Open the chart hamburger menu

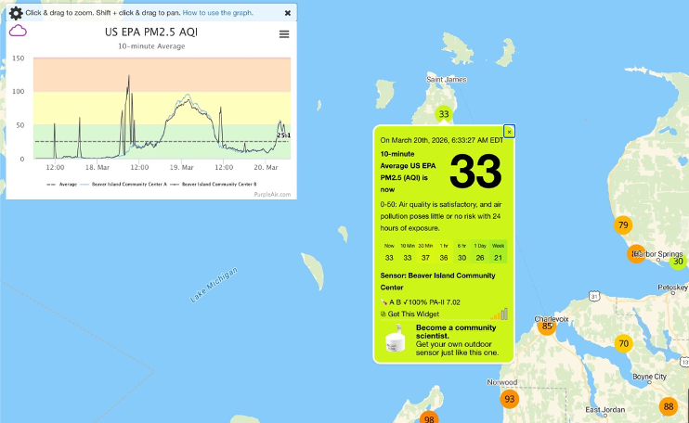tap(284, 34)
